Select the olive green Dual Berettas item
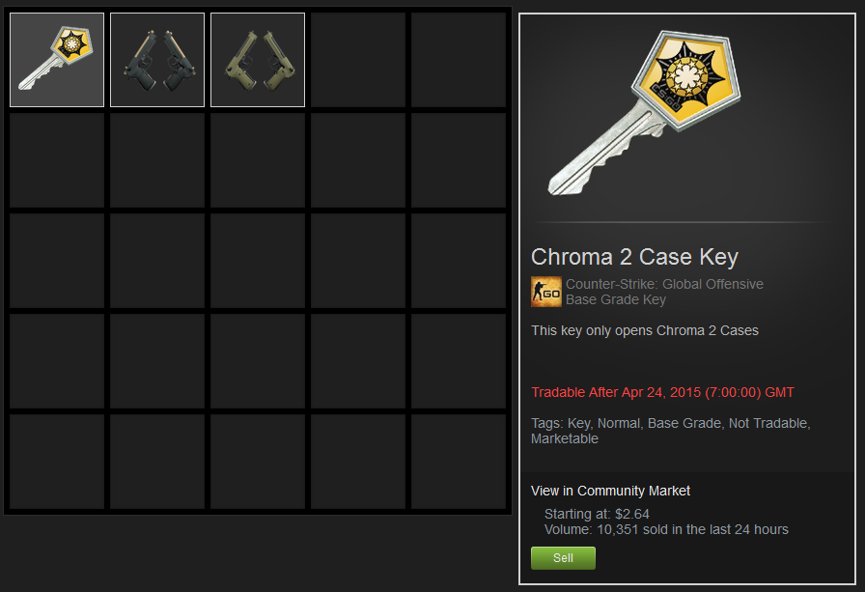 click(x=258, y=60)
